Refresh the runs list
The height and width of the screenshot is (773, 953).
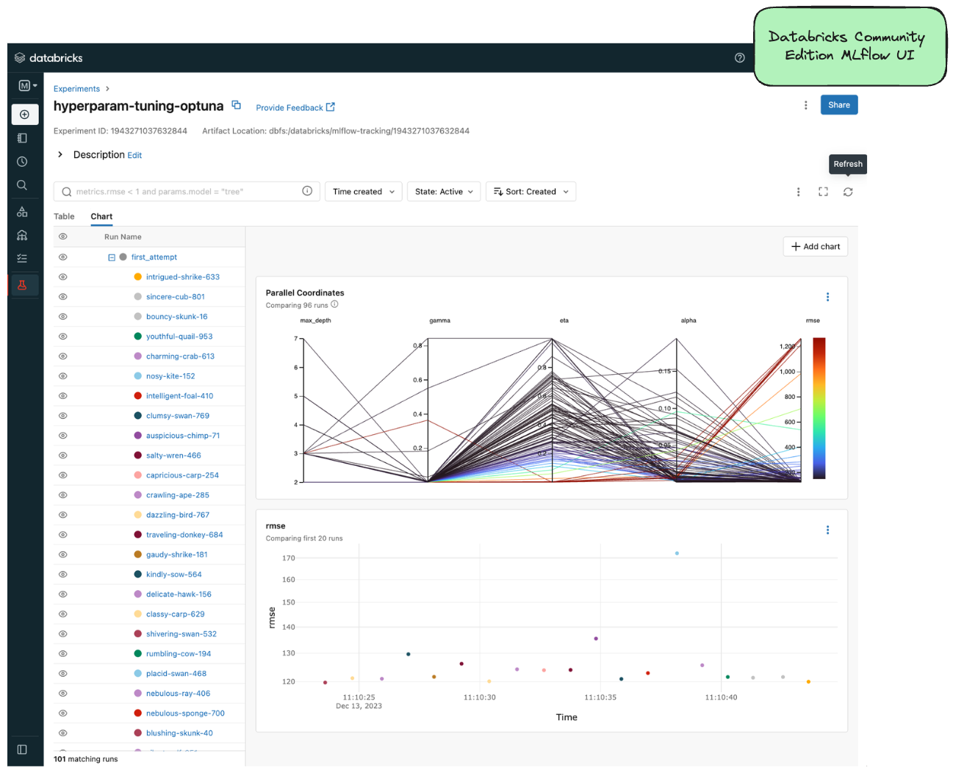coord(848,192)
